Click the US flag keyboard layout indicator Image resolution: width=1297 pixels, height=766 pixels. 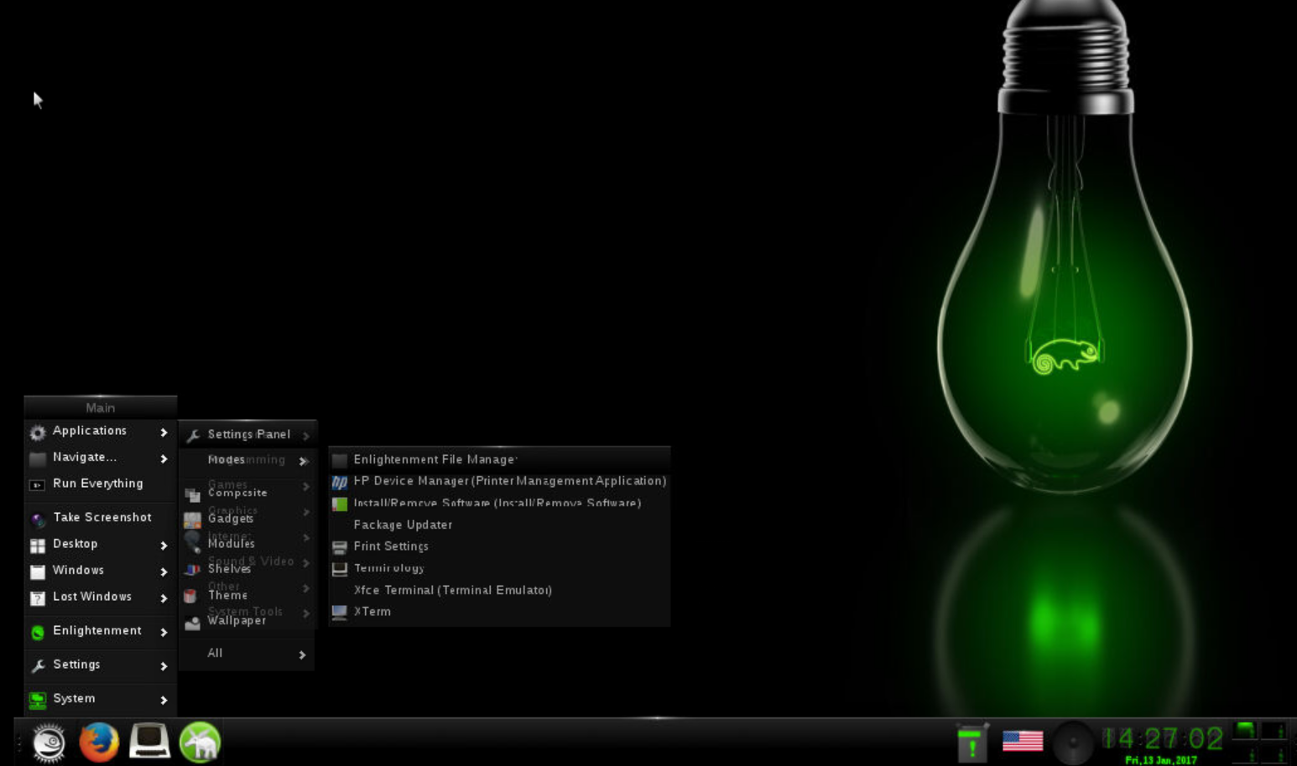[x=1022, y=741]
